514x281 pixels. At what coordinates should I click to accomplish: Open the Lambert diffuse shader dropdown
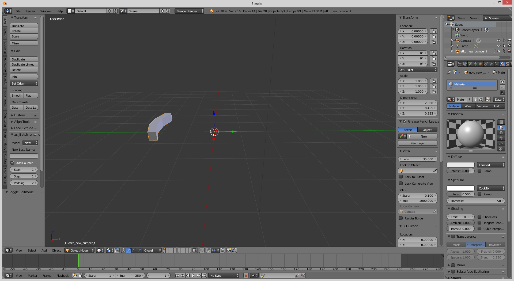point(491,165)
